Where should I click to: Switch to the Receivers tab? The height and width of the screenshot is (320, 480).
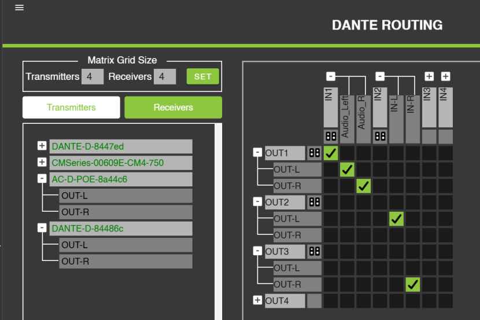click(173, 108)
